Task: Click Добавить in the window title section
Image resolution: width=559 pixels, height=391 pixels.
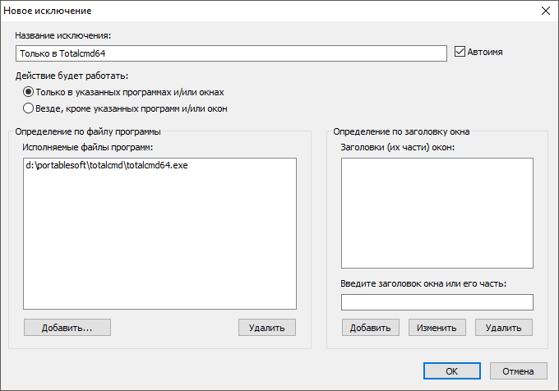Action: click(371, 328)
